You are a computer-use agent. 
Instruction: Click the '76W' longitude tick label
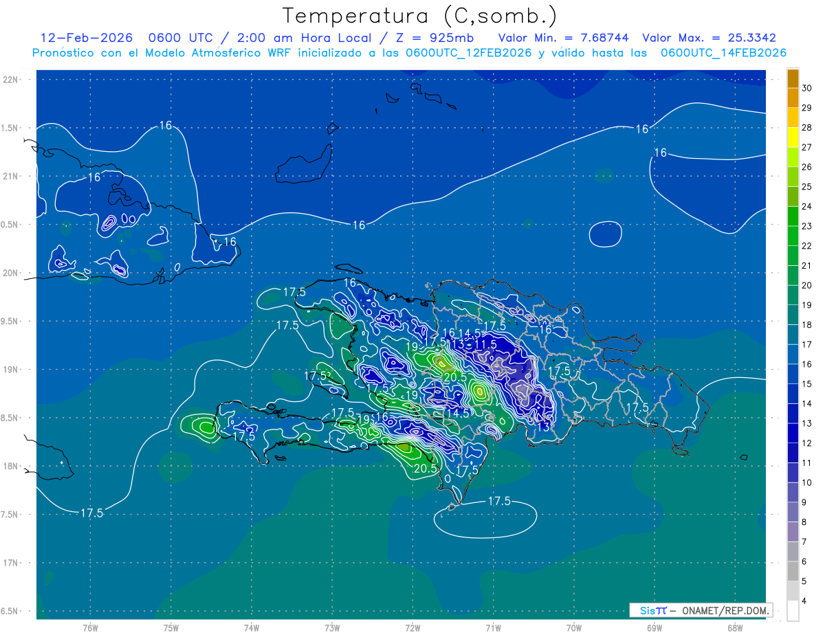click(90, 628)
